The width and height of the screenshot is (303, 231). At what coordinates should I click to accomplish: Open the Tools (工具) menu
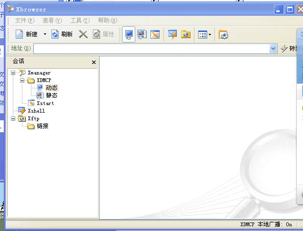tap(80, 21)
